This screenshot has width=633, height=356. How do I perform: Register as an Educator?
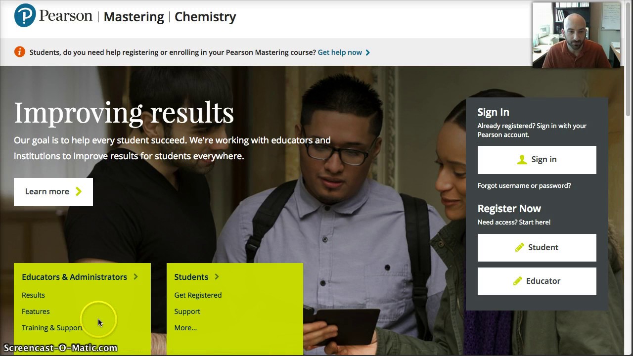[537, 281]
